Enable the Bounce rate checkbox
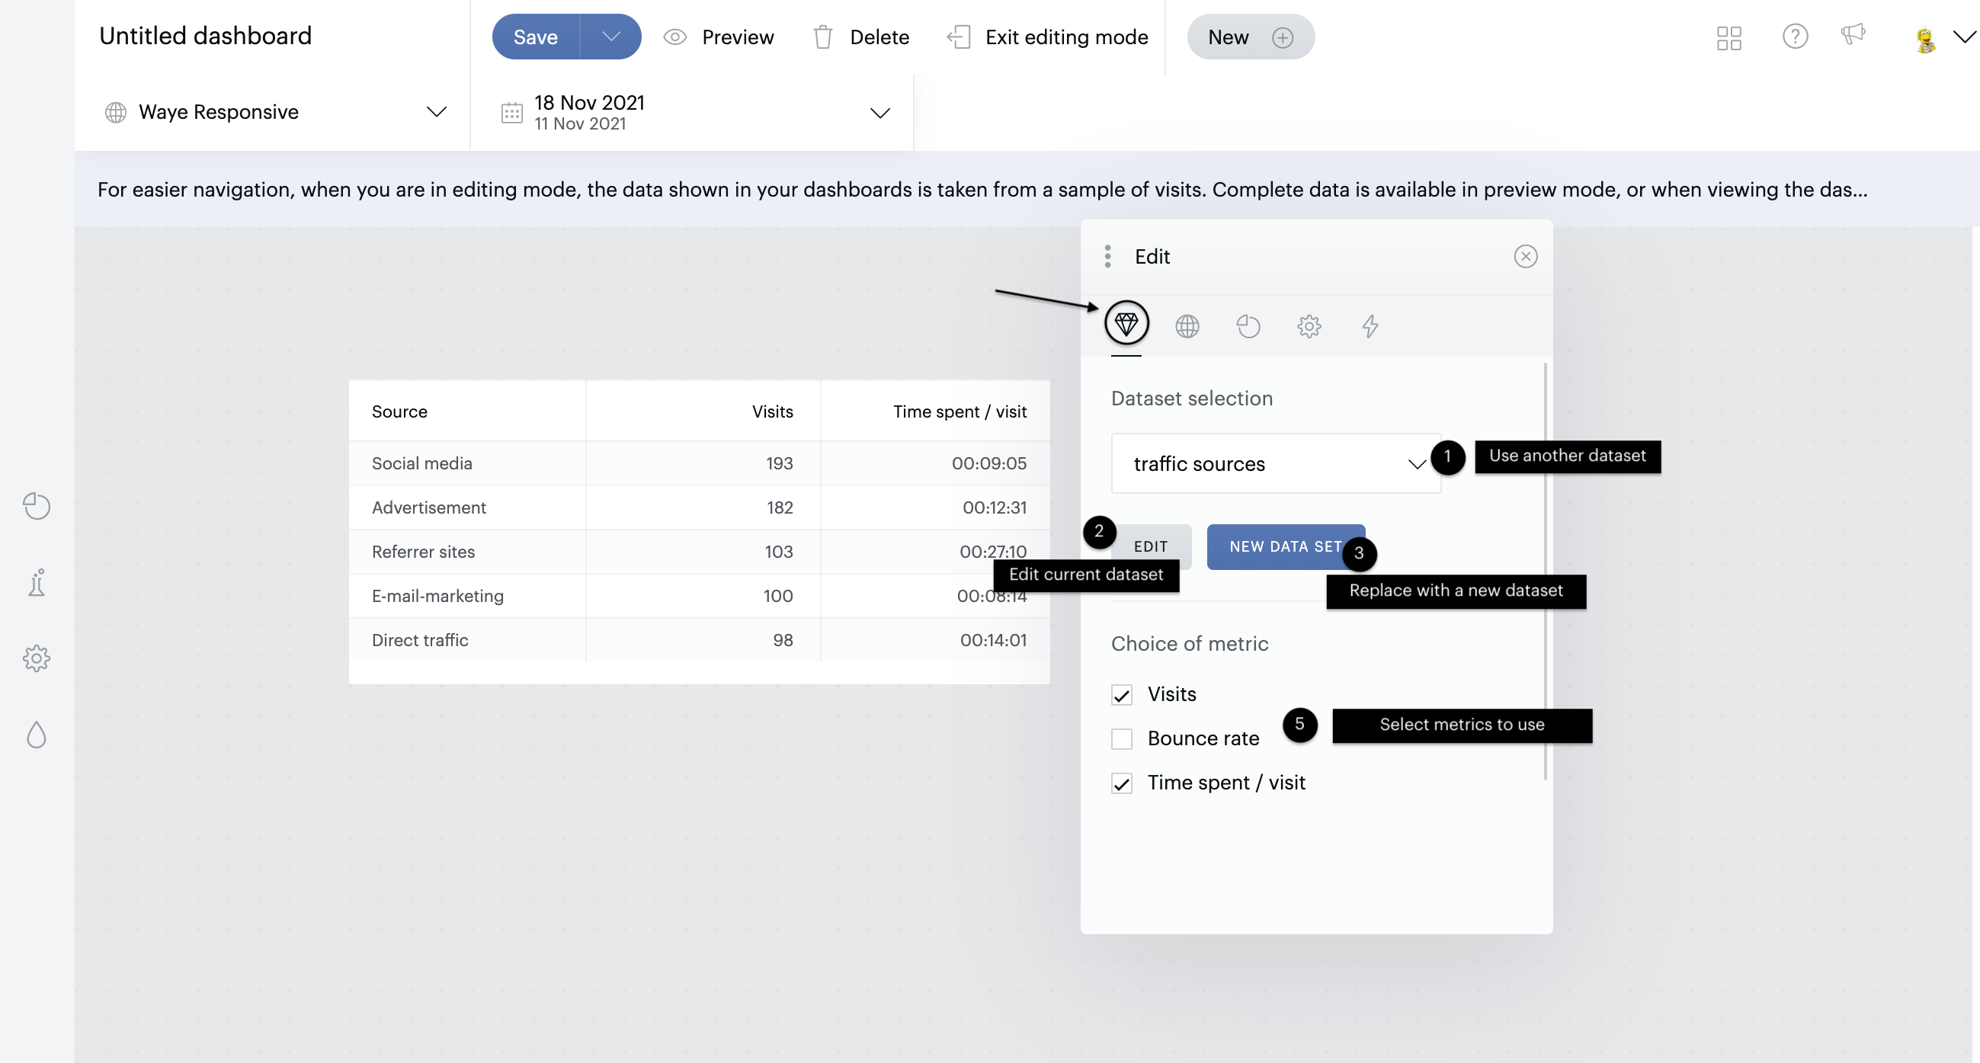Viewport: 1980px width, 1063px height. tap(1121, 739)
